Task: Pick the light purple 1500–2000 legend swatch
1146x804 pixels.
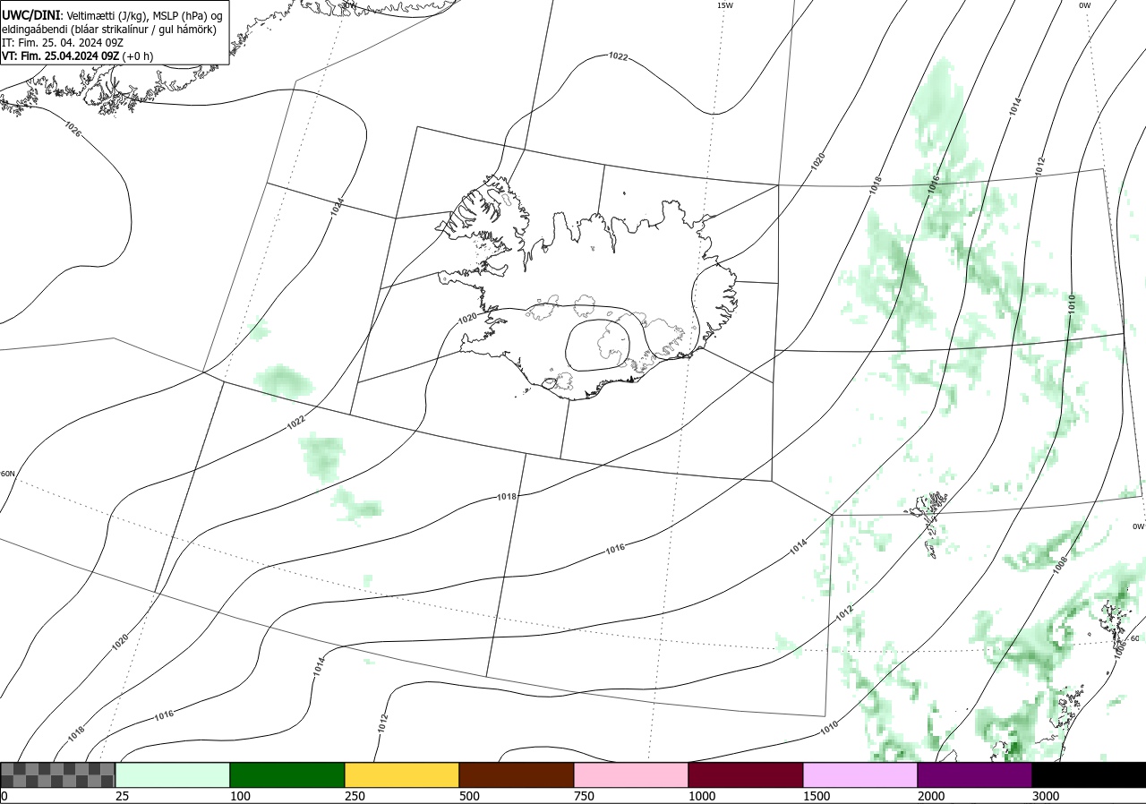Action: point(860,774)
